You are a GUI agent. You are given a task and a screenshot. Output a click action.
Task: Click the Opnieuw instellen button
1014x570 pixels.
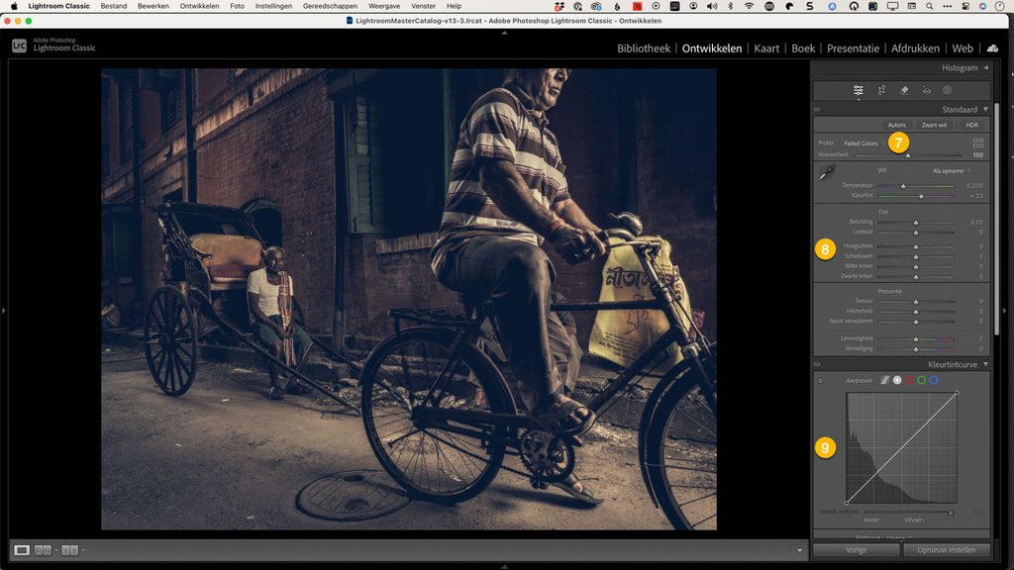point(946,550)
